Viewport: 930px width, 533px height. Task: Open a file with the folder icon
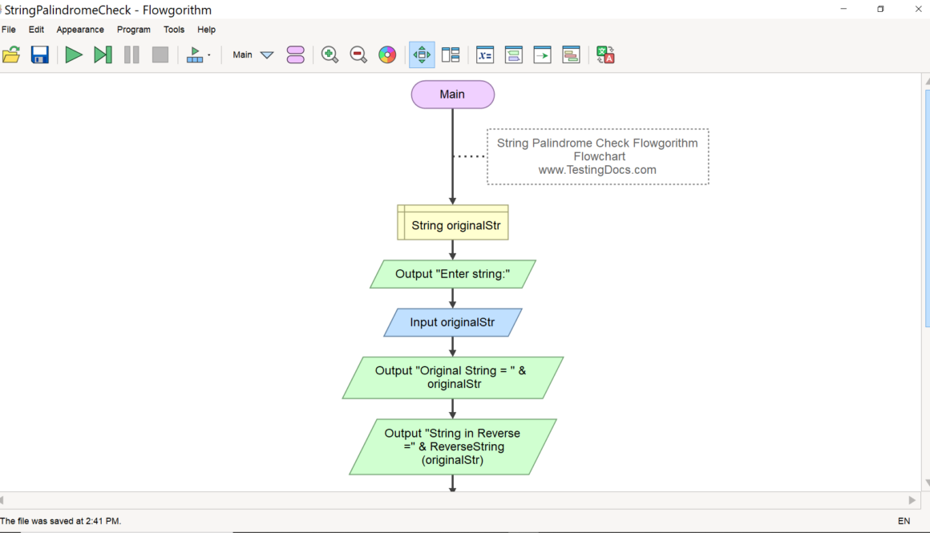pyautogui.click(x=11, y=55)
